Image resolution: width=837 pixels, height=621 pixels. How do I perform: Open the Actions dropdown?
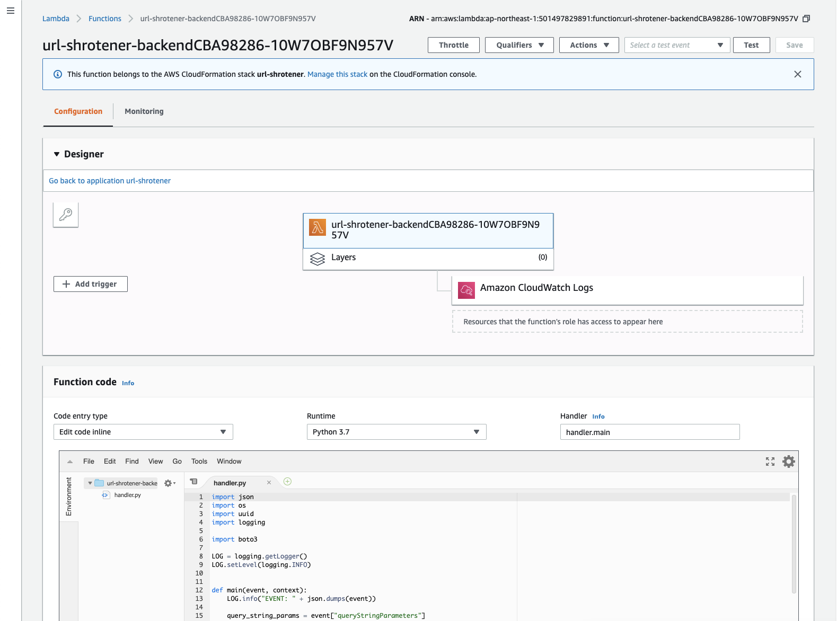[589, 45]
